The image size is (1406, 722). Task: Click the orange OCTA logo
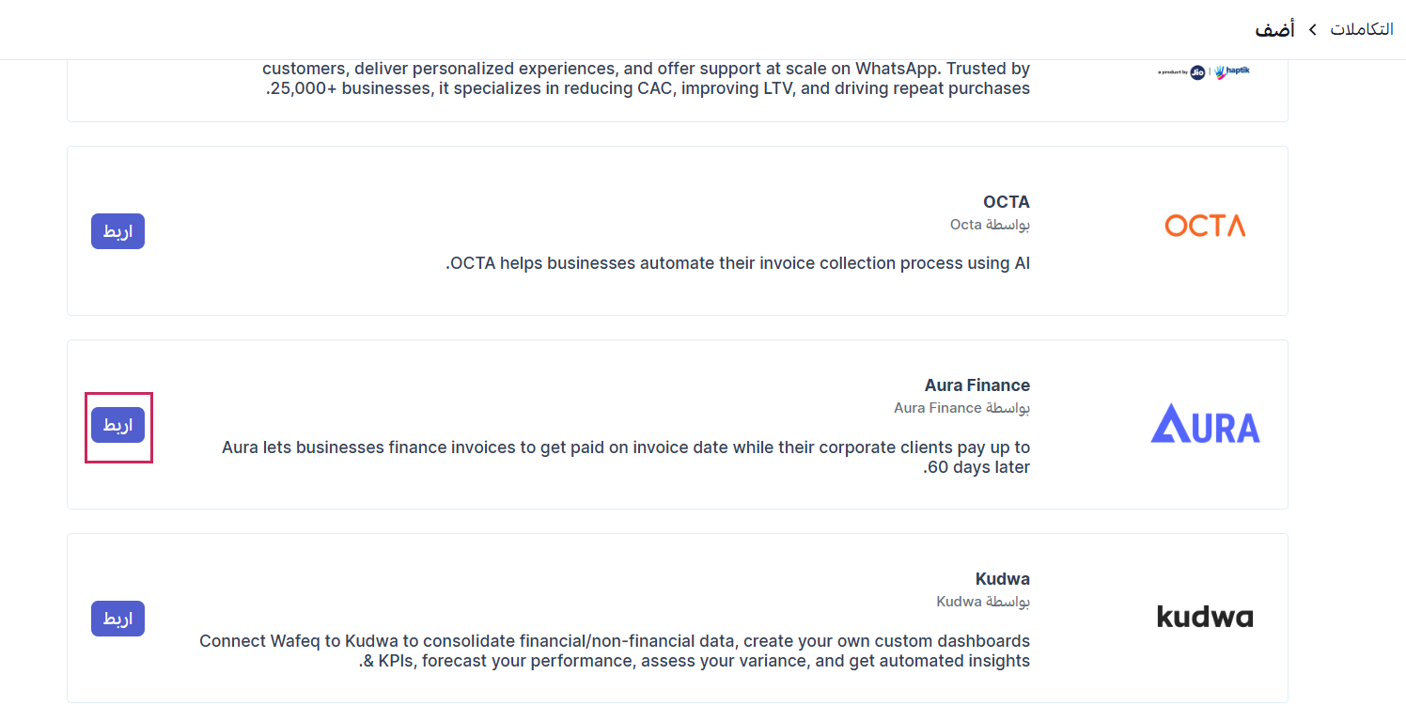(x=1205, y=226)
